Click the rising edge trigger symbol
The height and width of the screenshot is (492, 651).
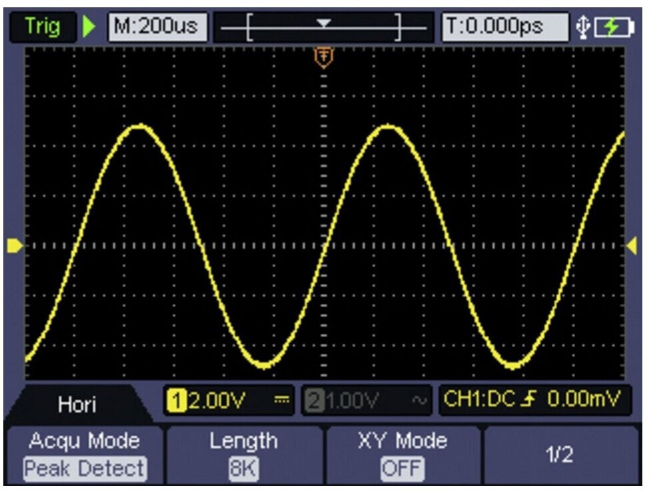click(532, 400)
